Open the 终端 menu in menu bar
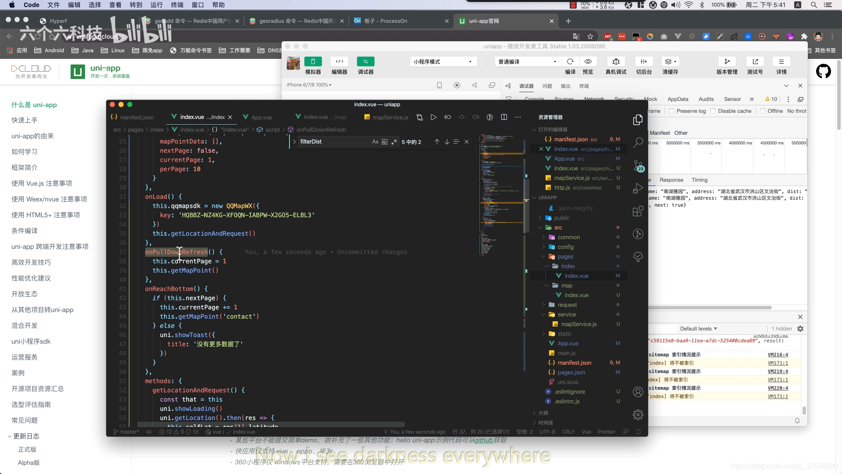The height and width of the screenshot is (474, 842). pos(177,5)
